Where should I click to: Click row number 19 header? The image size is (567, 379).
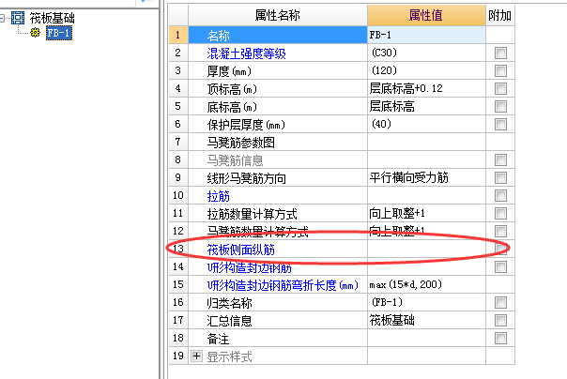point(178,356)
